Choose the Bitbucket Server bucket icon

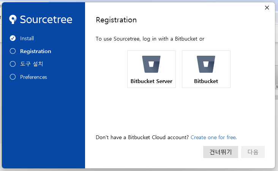[x=151, y=64]
